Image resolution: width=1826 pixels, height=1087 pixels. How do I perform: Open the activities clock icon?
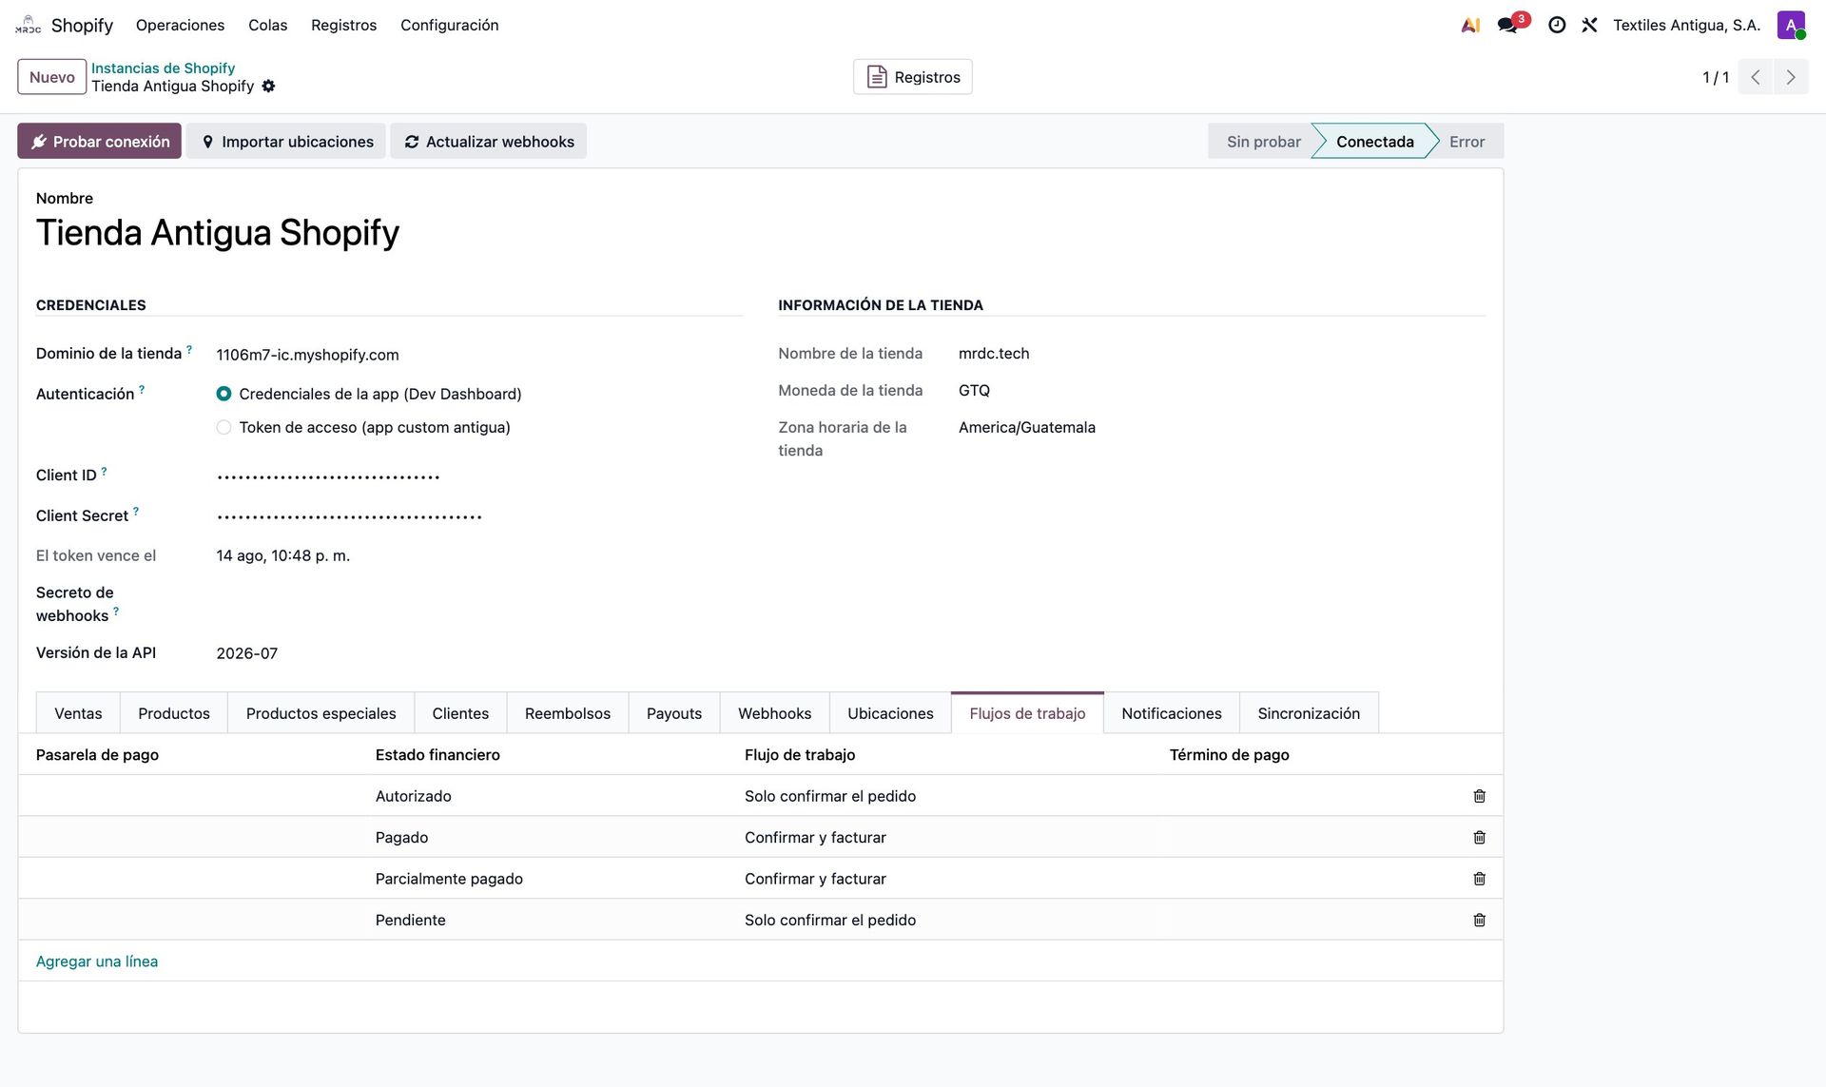coord(1557,26)
